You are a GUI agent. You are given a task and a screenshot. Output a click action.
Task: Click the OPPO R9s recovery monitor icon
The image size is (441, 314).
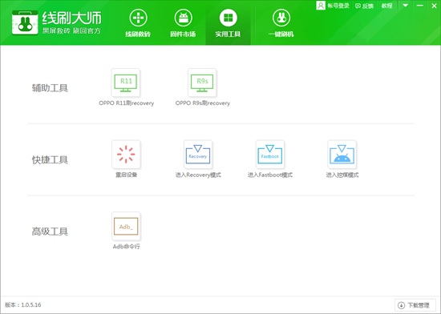click(202, 83)
